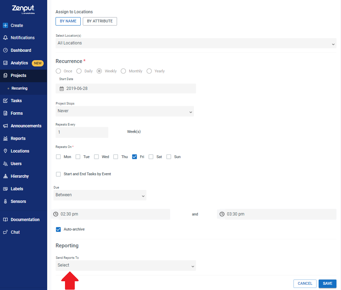Switch to BY ATTRIBUTE tab
This screenshot has width=341, height=290.
[x=100, y=21]
